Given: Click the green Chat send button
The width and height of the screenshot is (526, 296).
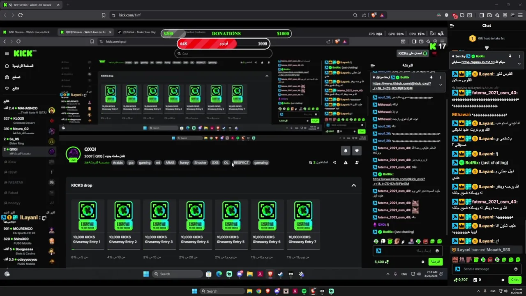Looking at the screenshot, I should [x=515, y=280].
